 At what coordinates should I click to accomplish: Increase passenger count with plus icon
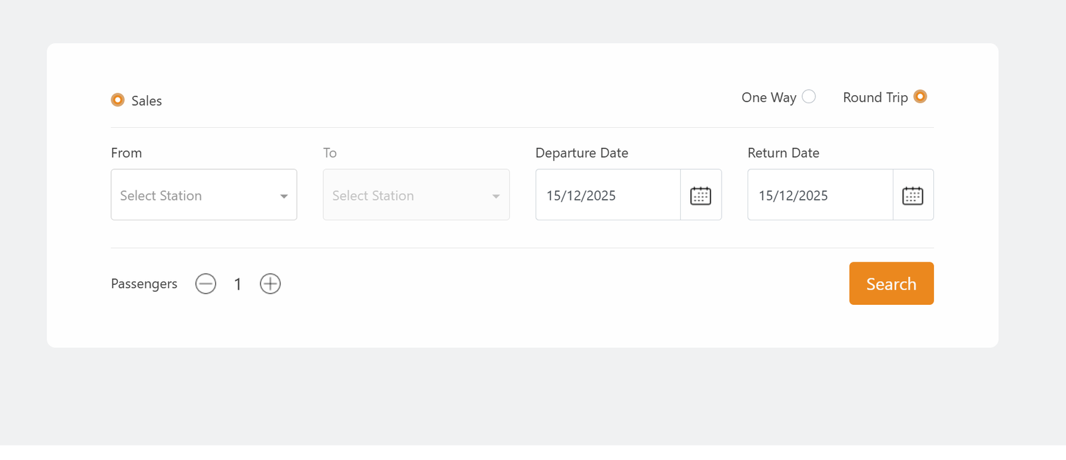click(270, 284)
